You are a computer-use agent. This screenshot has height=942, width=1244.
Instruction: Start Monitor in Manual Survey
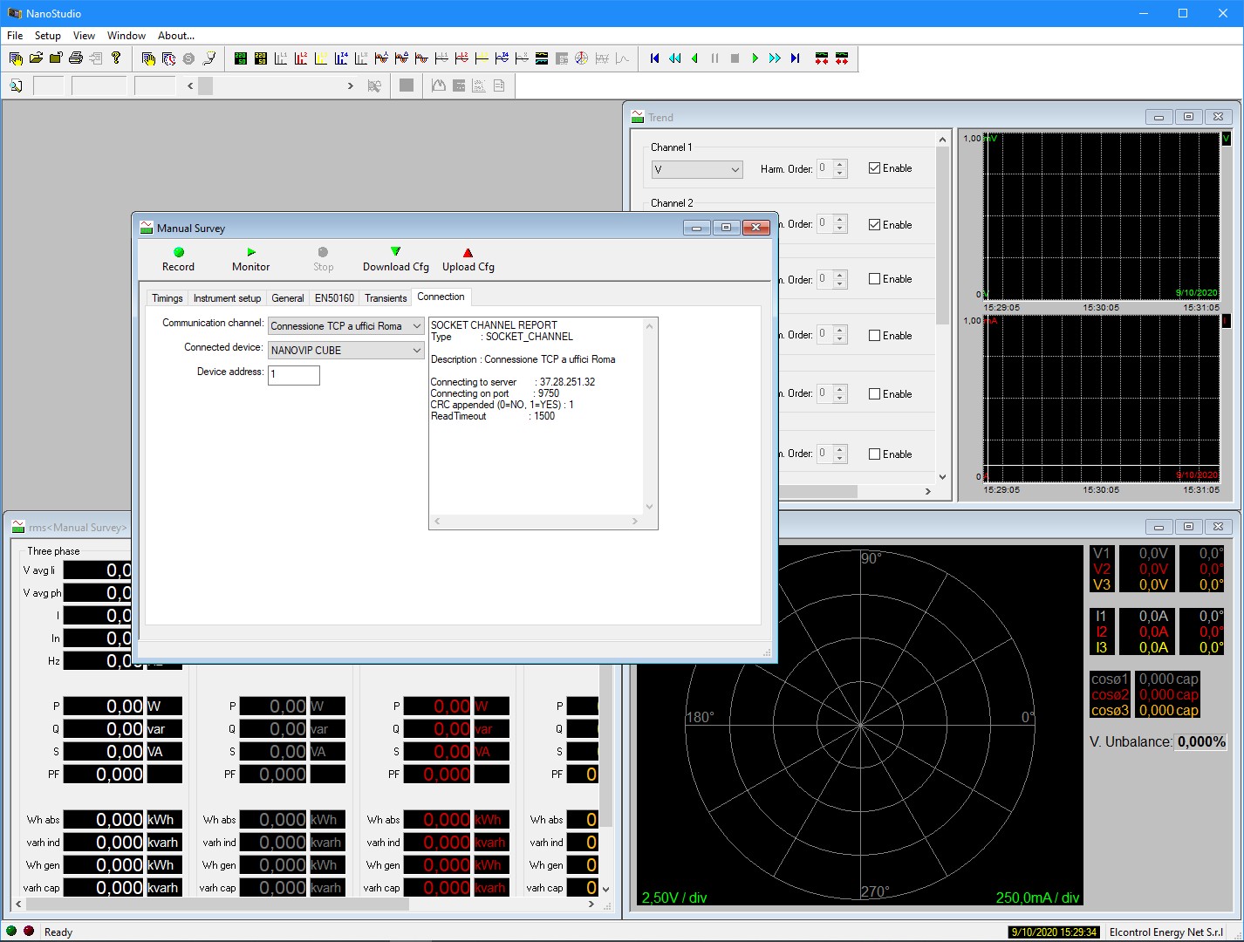(250, 258)
